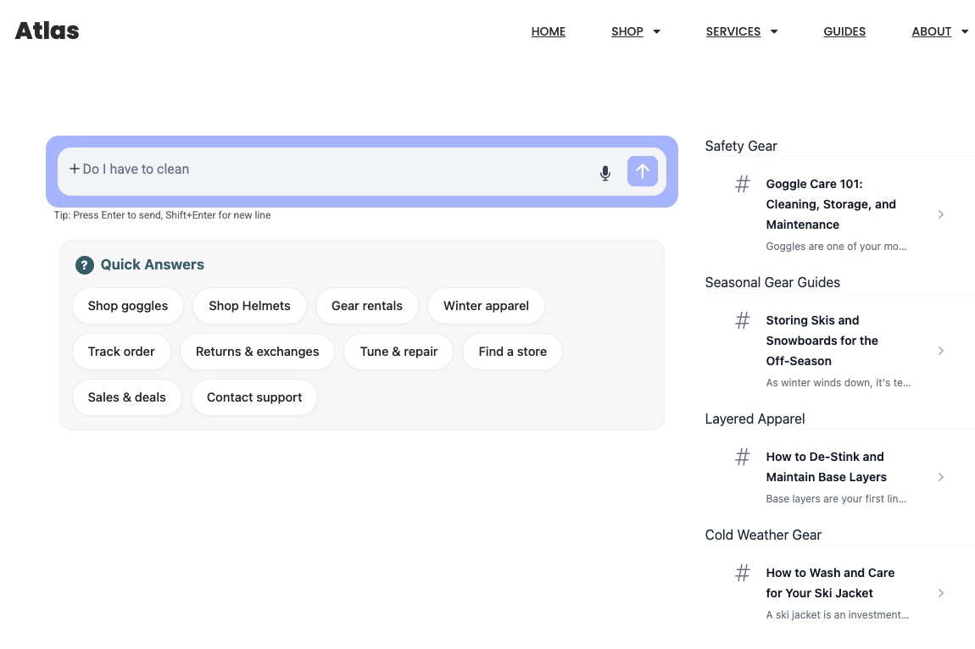Open the ABOUT dropdown menu
Image resolution: width=975 pixels, height=649 pixels.
tap(939, 31)
